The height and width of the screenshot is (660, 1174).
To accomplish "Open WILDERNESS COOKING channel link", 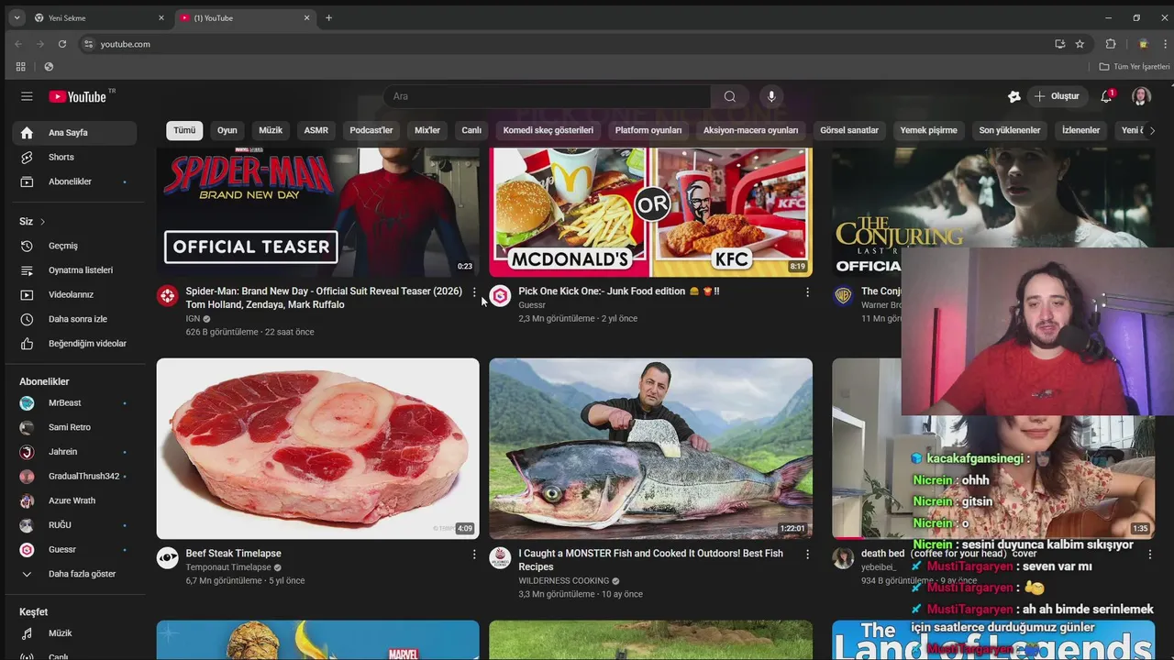I will [x=564, y=580].
